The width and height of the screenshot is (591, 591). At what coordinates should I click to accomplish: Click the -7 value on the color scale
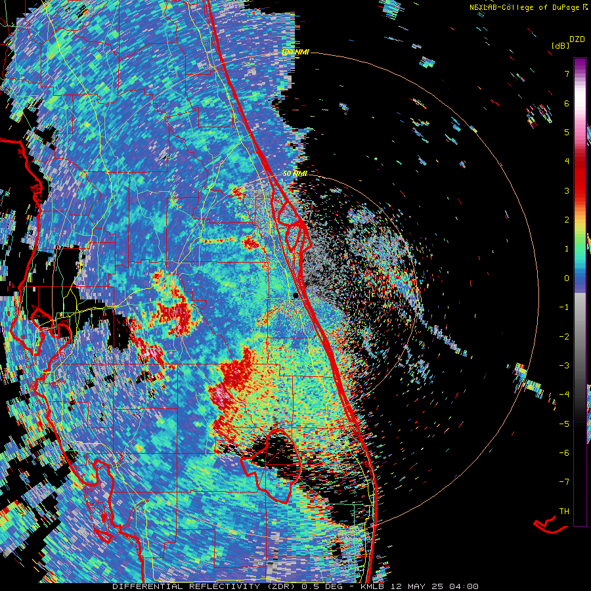[x=564, y=482]
